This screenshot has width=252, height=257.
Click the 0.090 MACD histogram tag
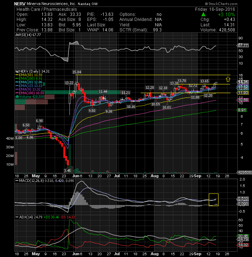(243, 204)
